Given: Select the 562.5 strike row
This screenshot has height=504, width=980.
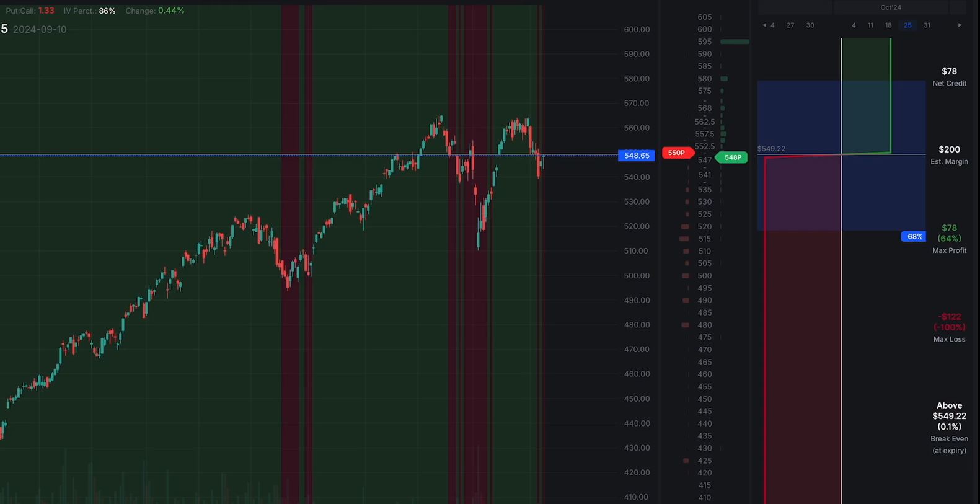Looking at the screenshot, I should click(705, 122).
